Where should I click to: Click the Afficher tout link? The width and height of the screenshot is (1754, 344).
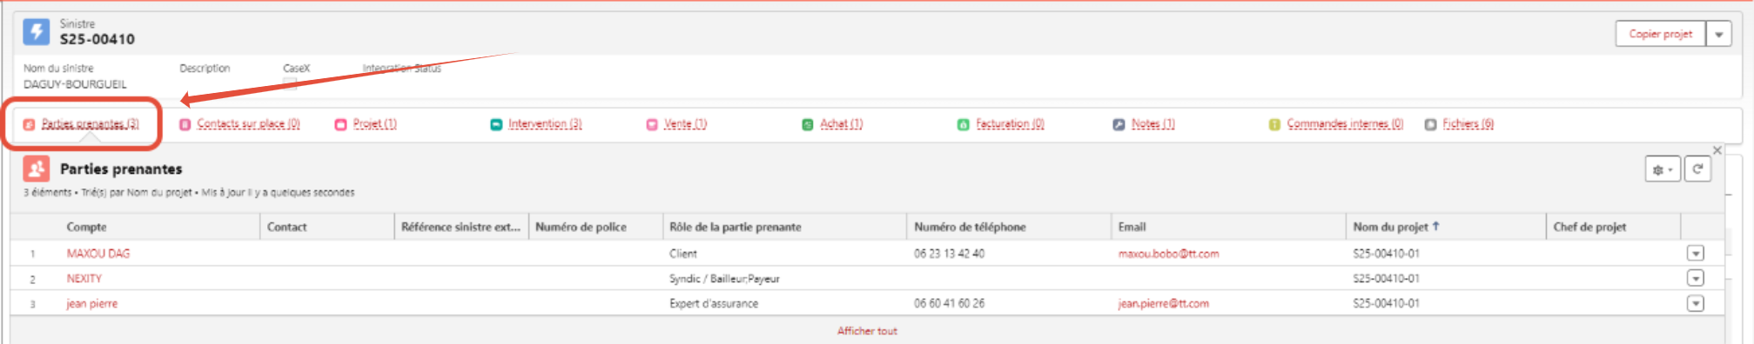pos(867,331)
